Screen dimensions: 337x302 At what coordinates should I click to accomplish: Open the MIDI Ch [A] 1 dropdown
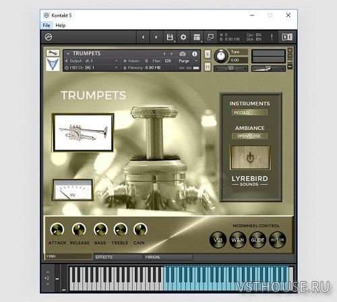point(92,67)
